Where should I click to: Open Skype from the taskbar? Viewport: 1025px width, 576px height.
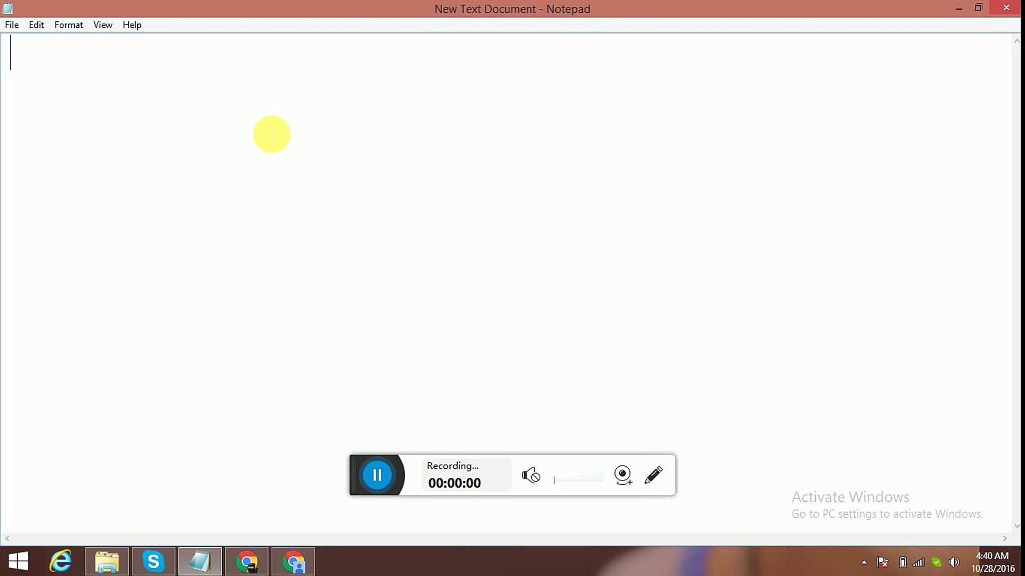[153, 561]
